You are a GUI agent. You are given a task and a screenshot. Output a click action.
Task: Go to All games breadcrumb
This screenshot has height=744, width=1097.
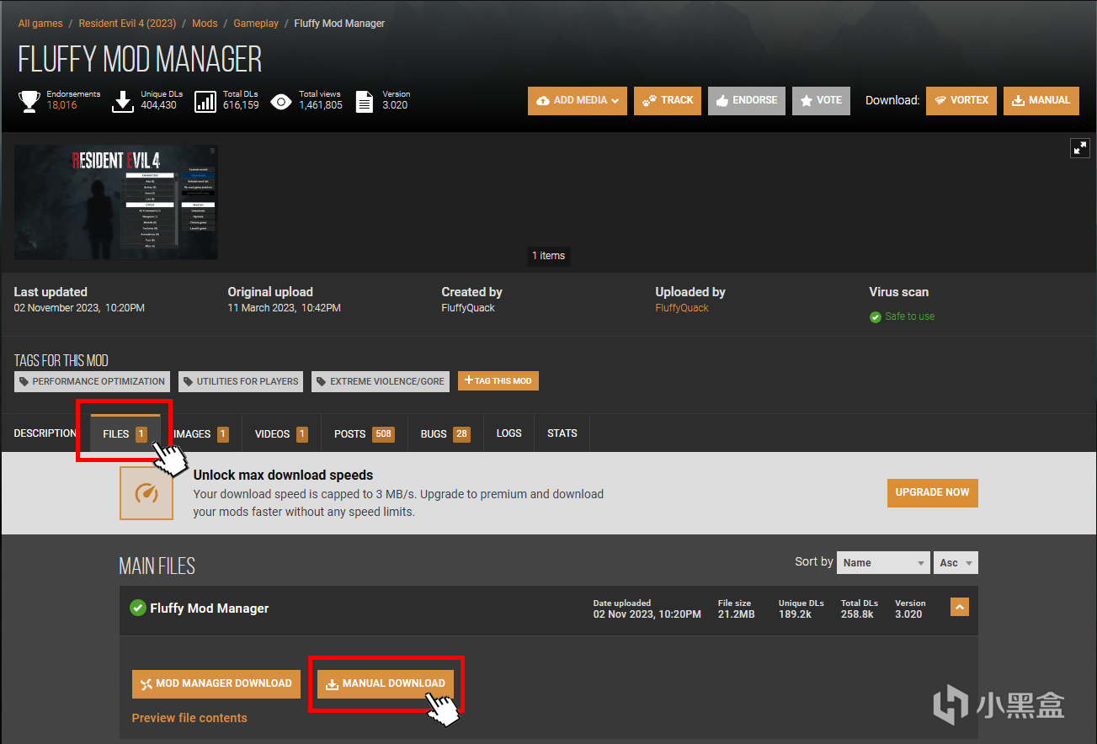pos(40,24)
